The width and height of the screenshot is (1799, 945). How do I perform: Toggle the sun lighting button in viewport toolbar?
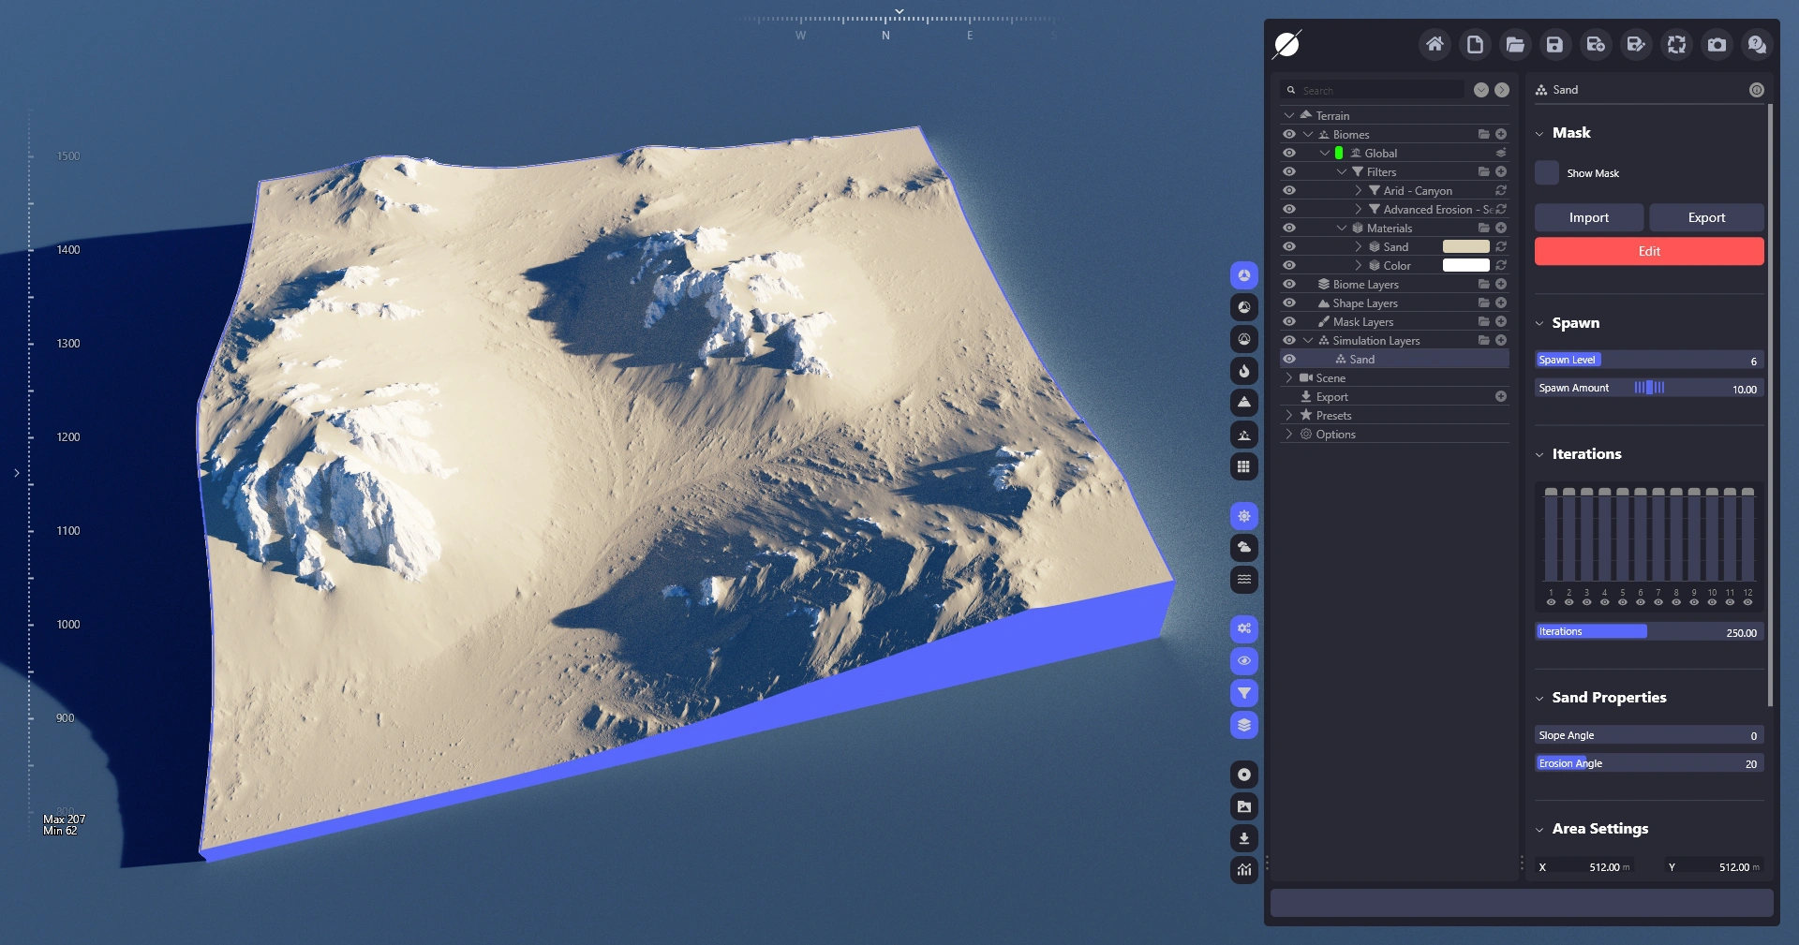click(x=1244, y=516)
